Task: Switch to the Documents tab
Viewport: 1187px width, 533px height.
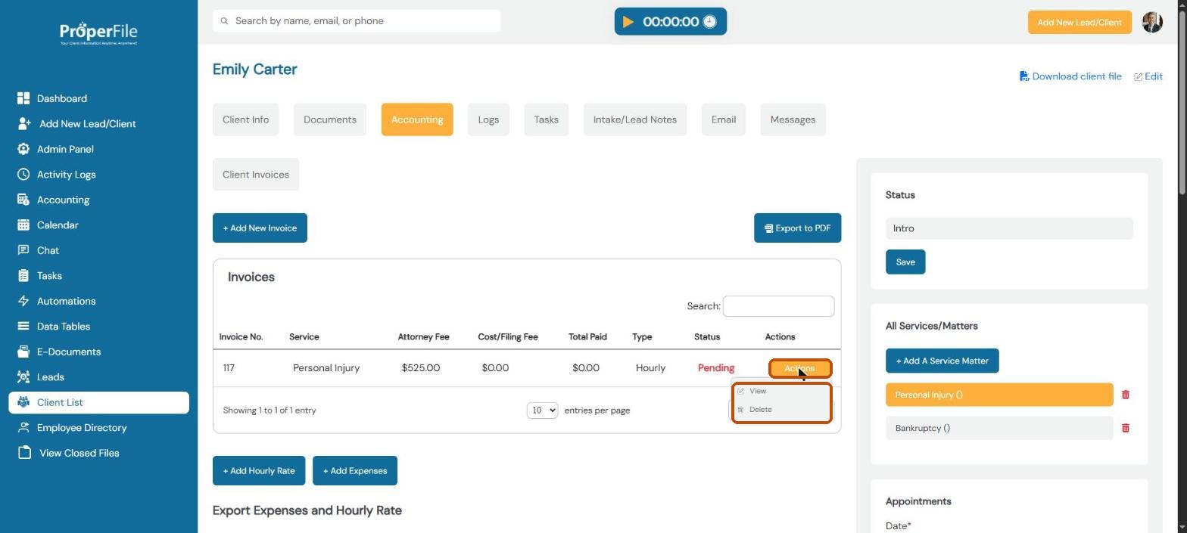Action: coord(330,119)
